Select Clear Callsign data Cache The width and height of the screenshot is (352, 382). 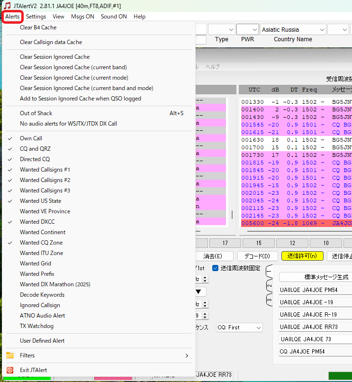(99, 42)
